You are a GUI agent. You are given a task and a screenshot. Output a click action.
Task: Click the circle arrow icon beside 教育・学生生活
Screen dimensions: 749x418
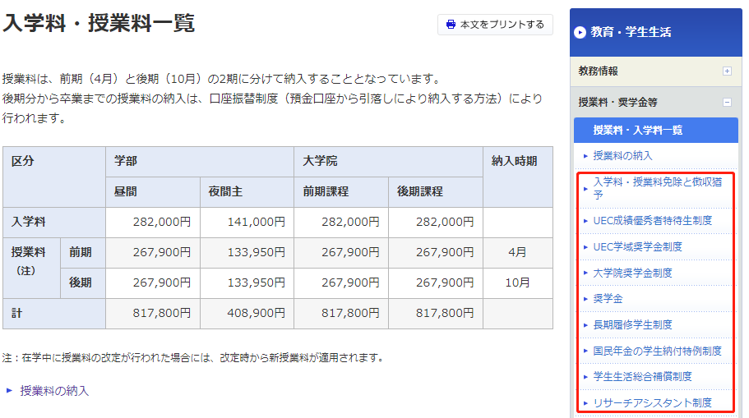(x=580, y=33)
